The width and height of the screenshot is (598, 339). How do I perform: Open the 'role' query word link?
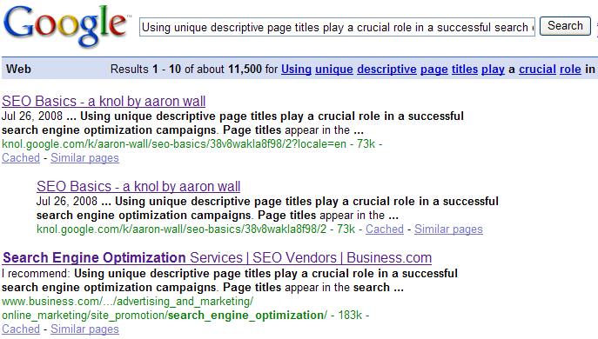pyautogui.click(x=570, y=69)
